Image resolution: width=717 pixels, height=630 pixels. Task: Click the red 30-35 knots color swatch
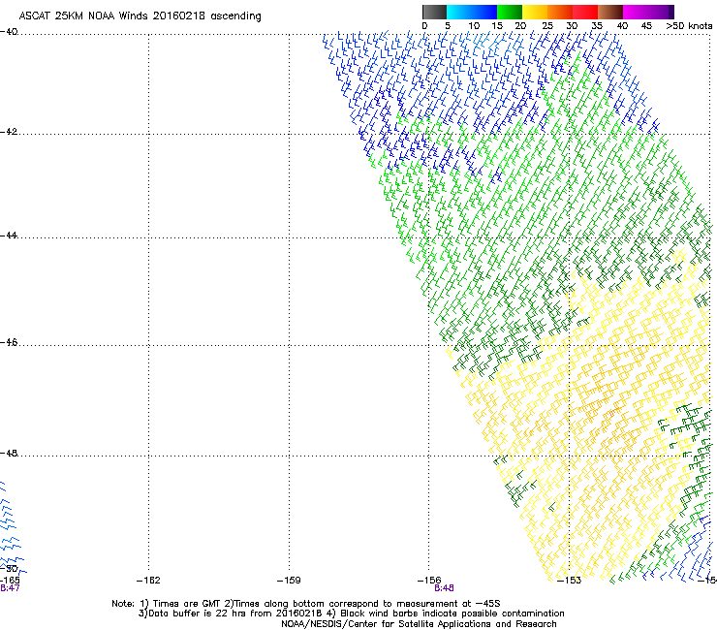click(x=585, y=12)
